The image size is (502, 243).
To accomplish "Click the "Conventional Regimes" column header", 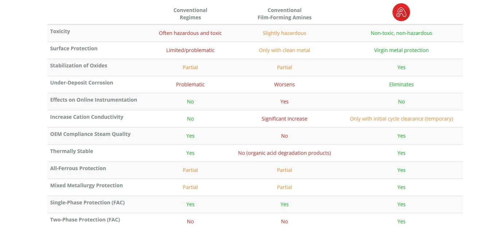I will pyautogui.click(x=190, y=14).
